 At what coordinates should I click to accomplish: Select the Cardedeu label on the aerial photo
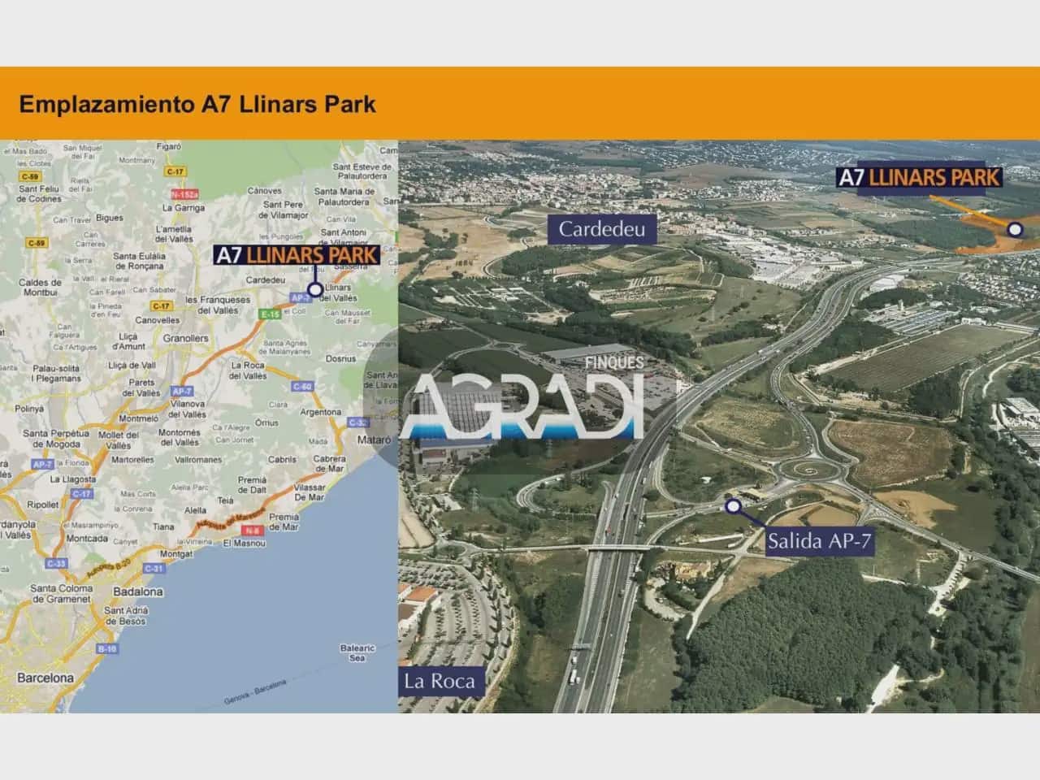coord(602,229)
